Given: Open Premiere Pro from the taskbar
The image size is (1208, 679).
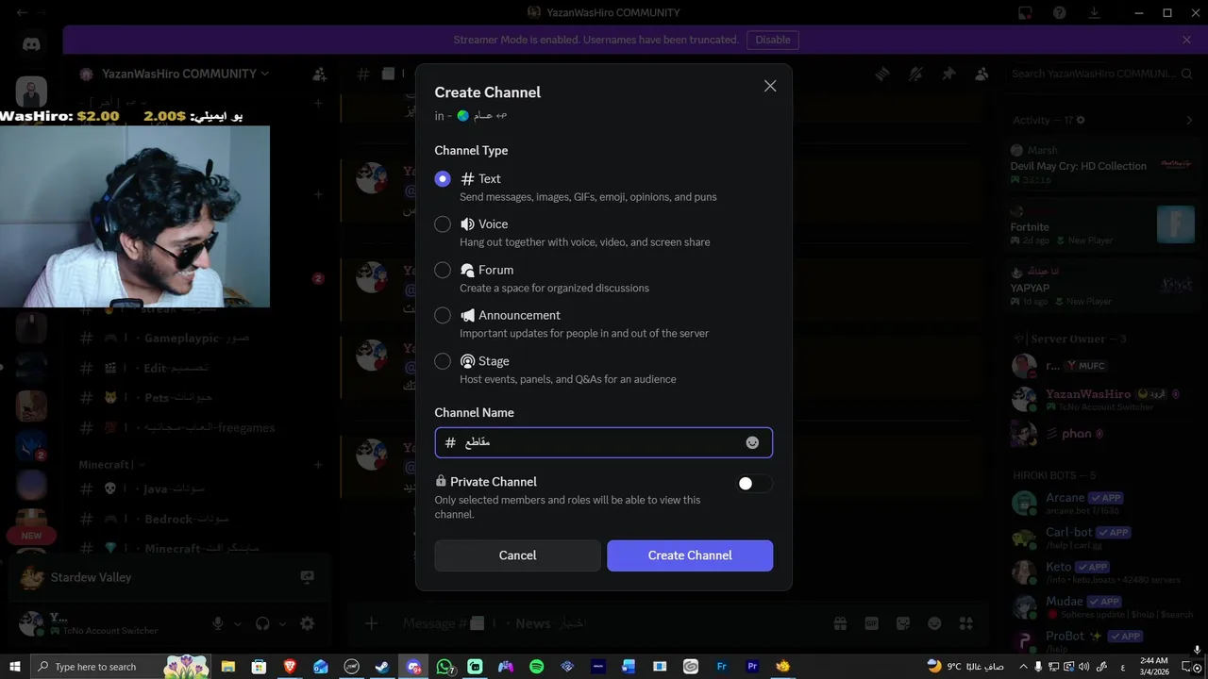Looking at the screenshot, I should [x=752, y=667].
